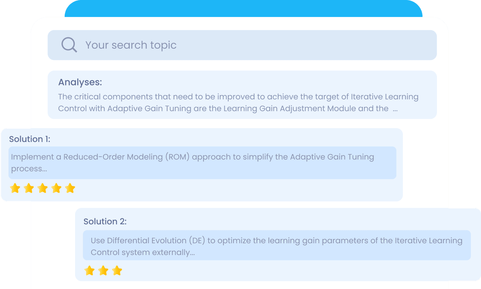
Task: Click the Solution 2 title
Action: tap(105, 222)
